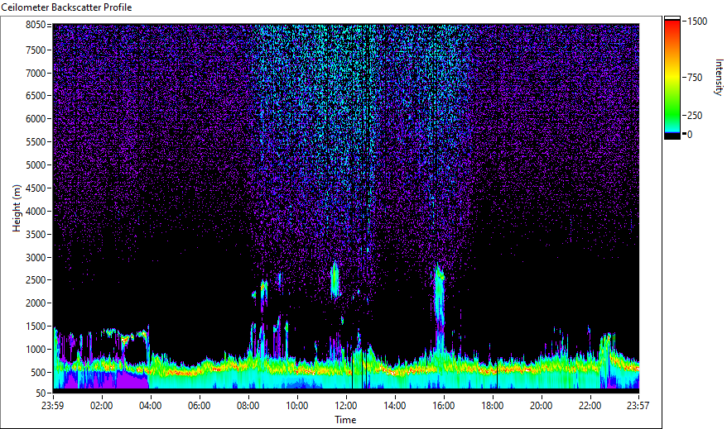Click the 08:00 time axis label
Viewport: 727px width, 429px height.
pyautogui.click(x=248, y=406)
